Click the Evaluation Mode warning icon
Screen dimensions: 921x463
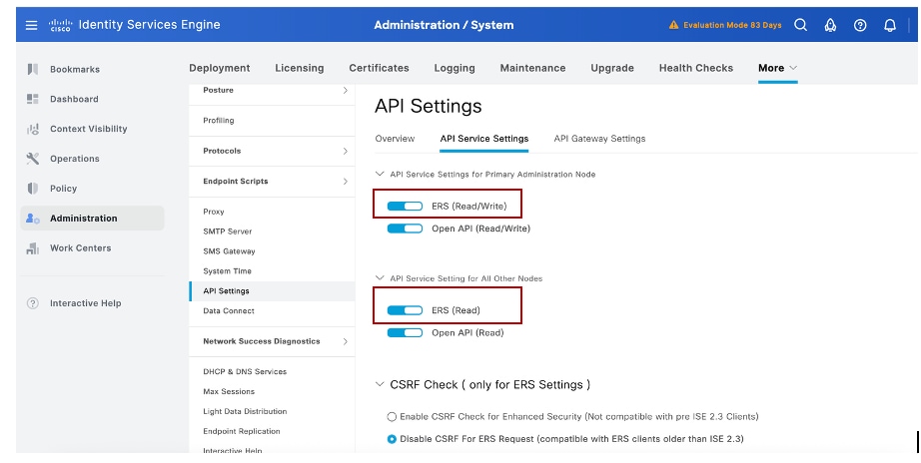(x=673, y=25)
